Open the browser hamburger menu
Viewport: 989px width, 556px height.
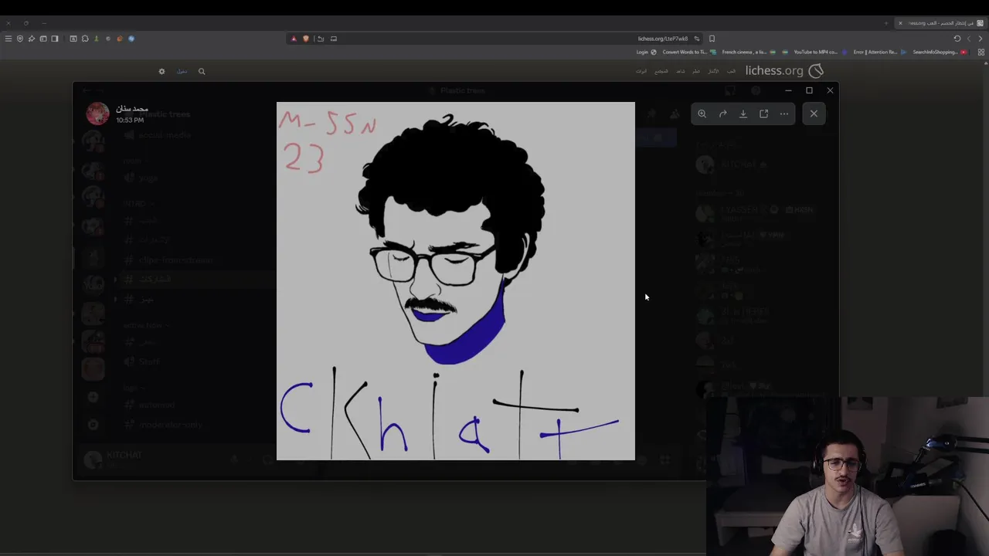(8, 39)
